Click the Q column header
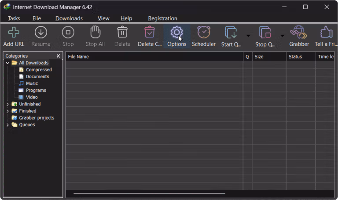Viewport: 338px width, 200px height. [x=247, y=57]
